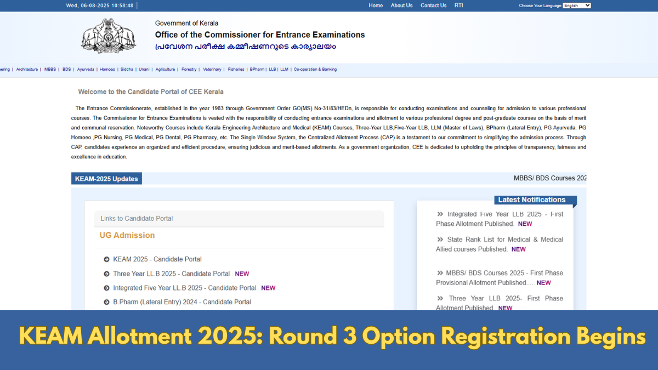The image size is (658, 370).
Task: Click the chevron before MBBS/ BDS Courses notification
Action: tap(440, 273)
